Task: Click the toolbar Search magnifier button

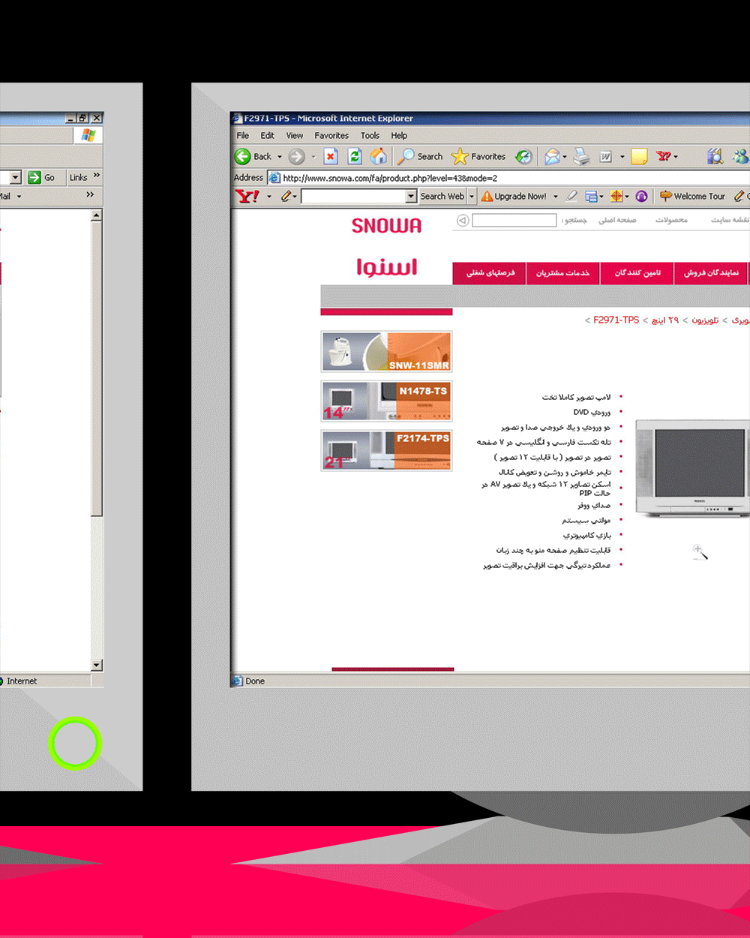Action: [420, 156]
